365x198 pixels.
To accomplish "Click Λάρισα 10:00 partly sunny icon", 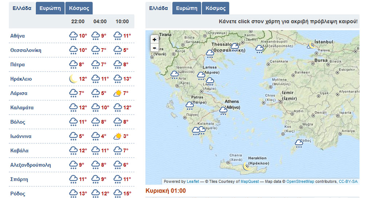I will [118, 93].
